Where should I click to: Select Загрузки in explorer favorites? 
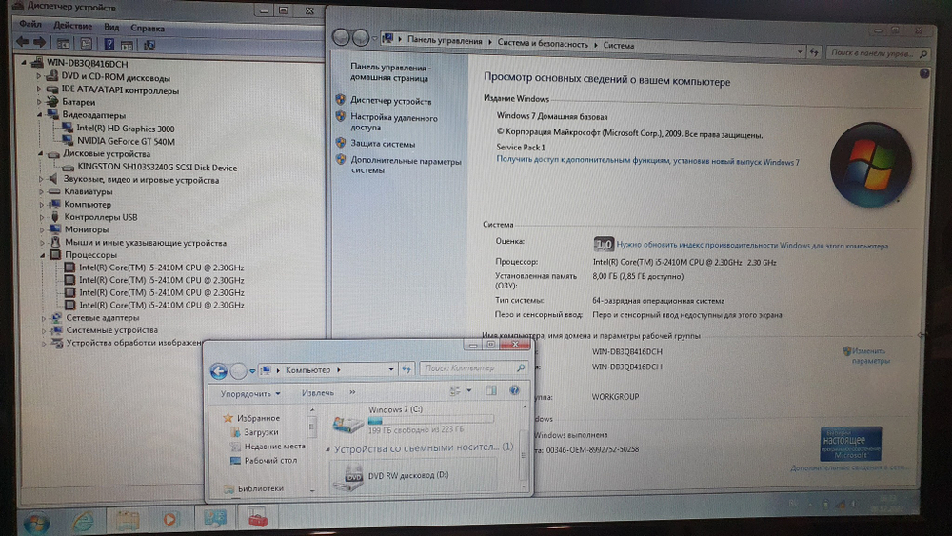point(261,432)
